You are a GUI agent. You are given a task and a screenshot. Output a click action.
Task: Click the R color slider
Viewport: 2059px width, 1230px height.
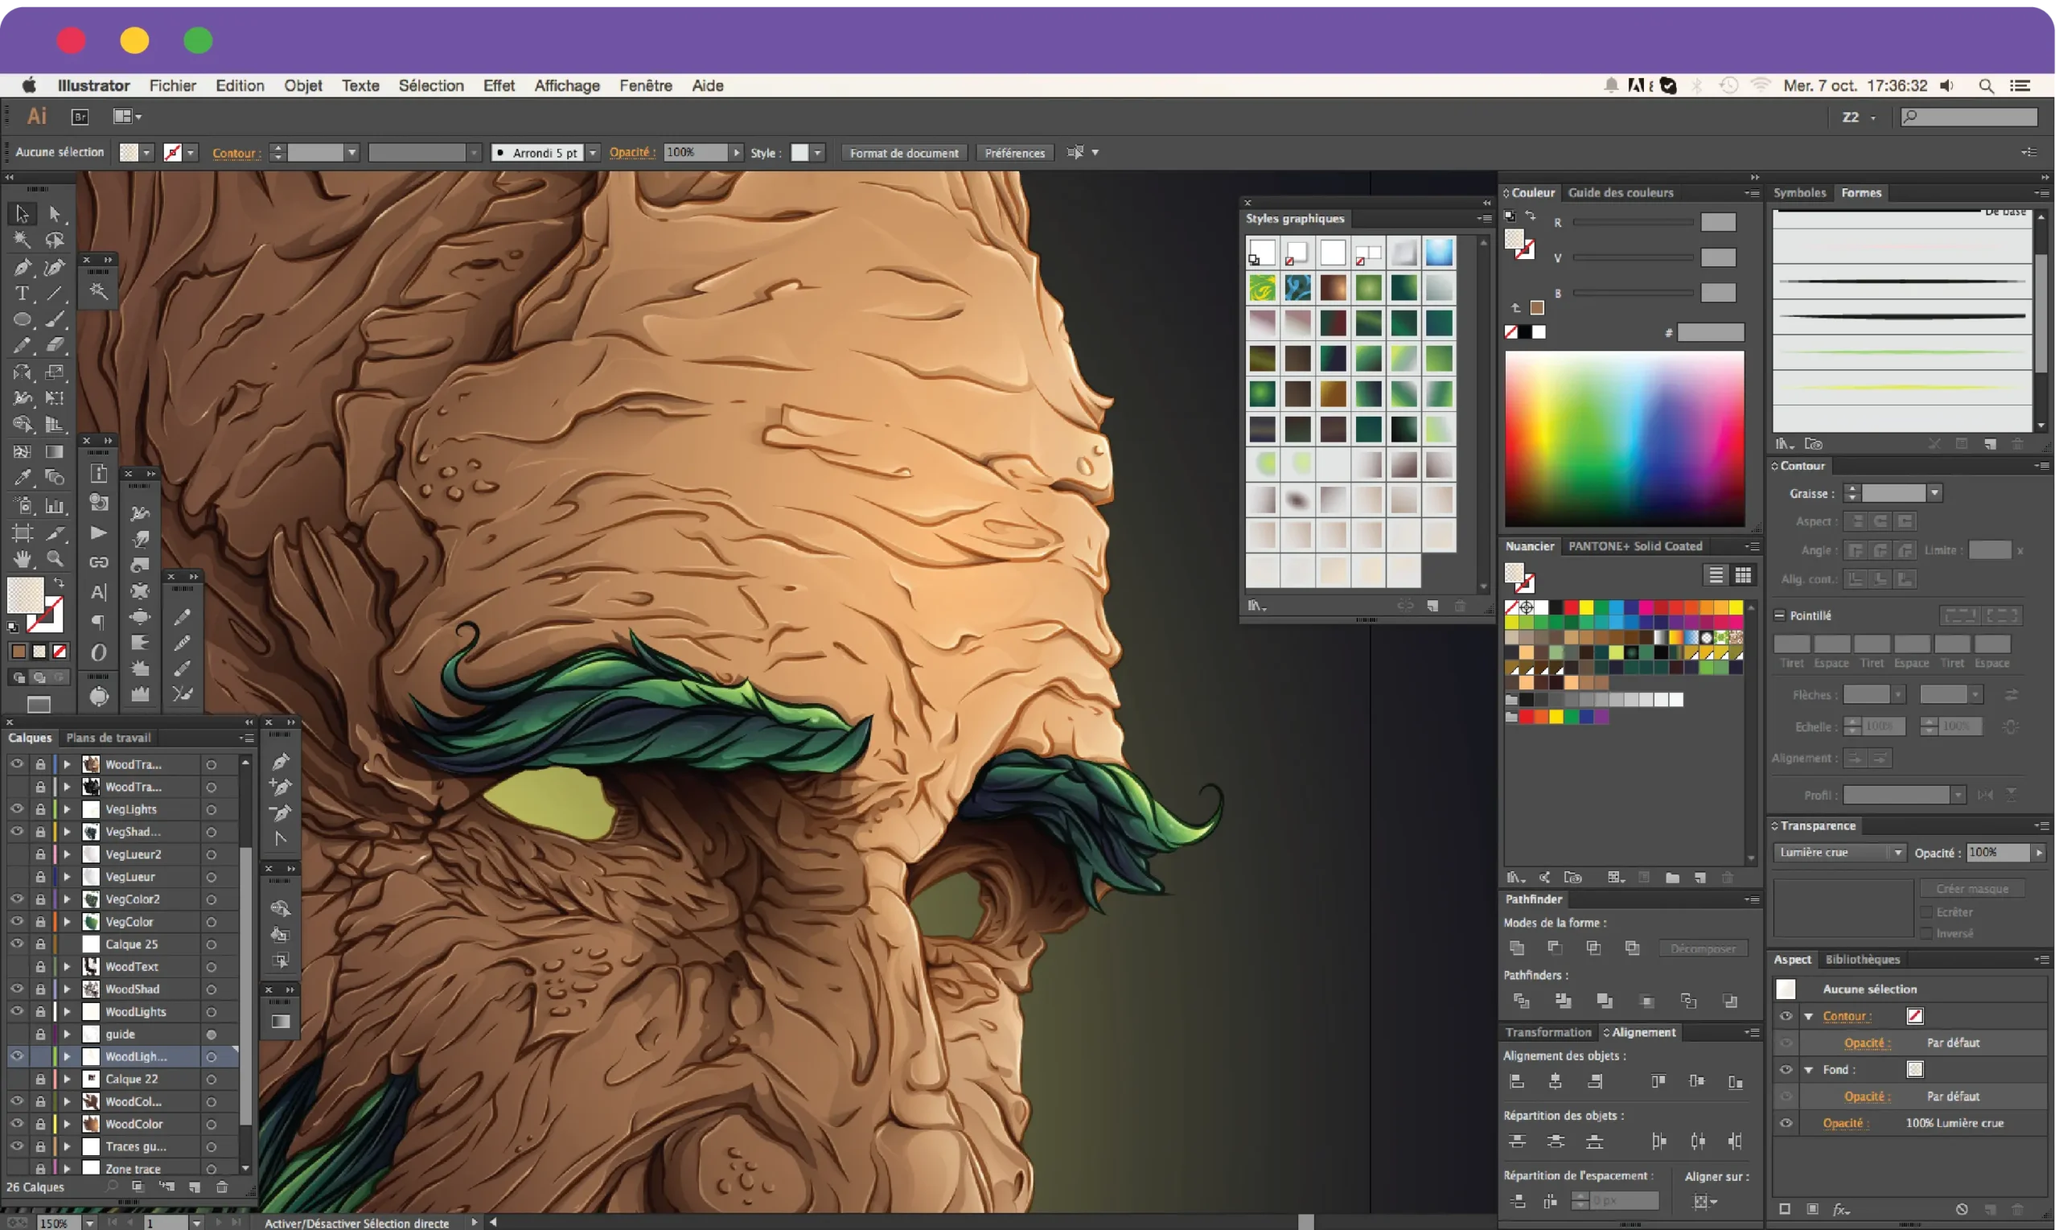pos(1632,222)
